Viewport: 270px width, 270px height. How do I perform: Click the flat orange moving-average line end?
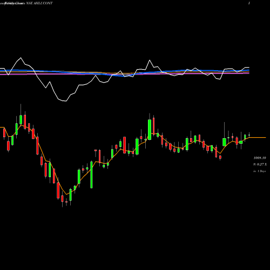[x=258, y=137]
